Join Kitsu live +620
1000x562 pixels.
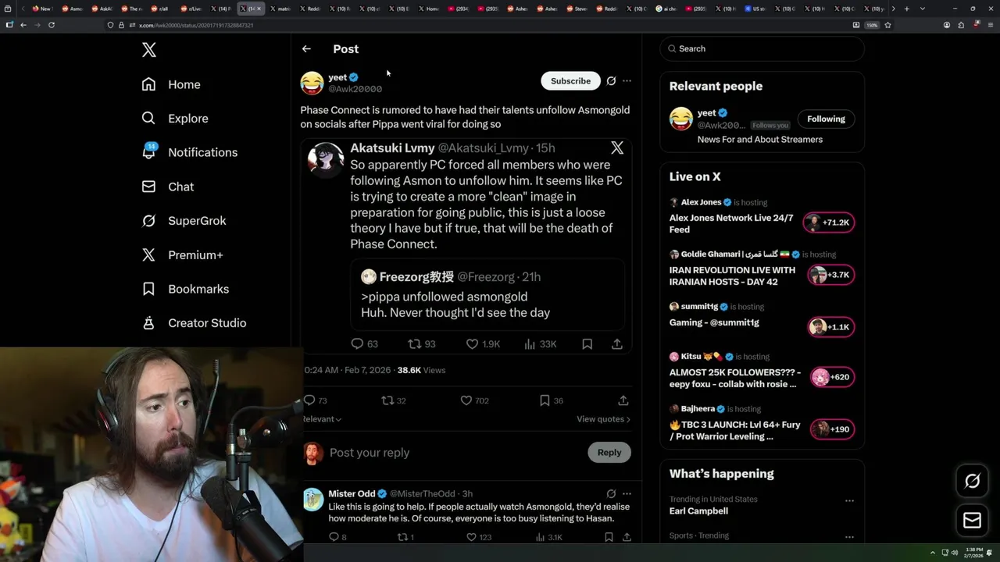(x=831, y=377)
